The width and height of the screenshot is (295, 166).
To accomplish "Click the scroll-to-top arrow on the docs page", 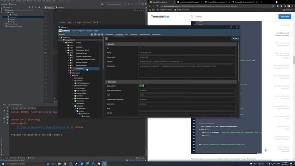I will click(265, 151).
